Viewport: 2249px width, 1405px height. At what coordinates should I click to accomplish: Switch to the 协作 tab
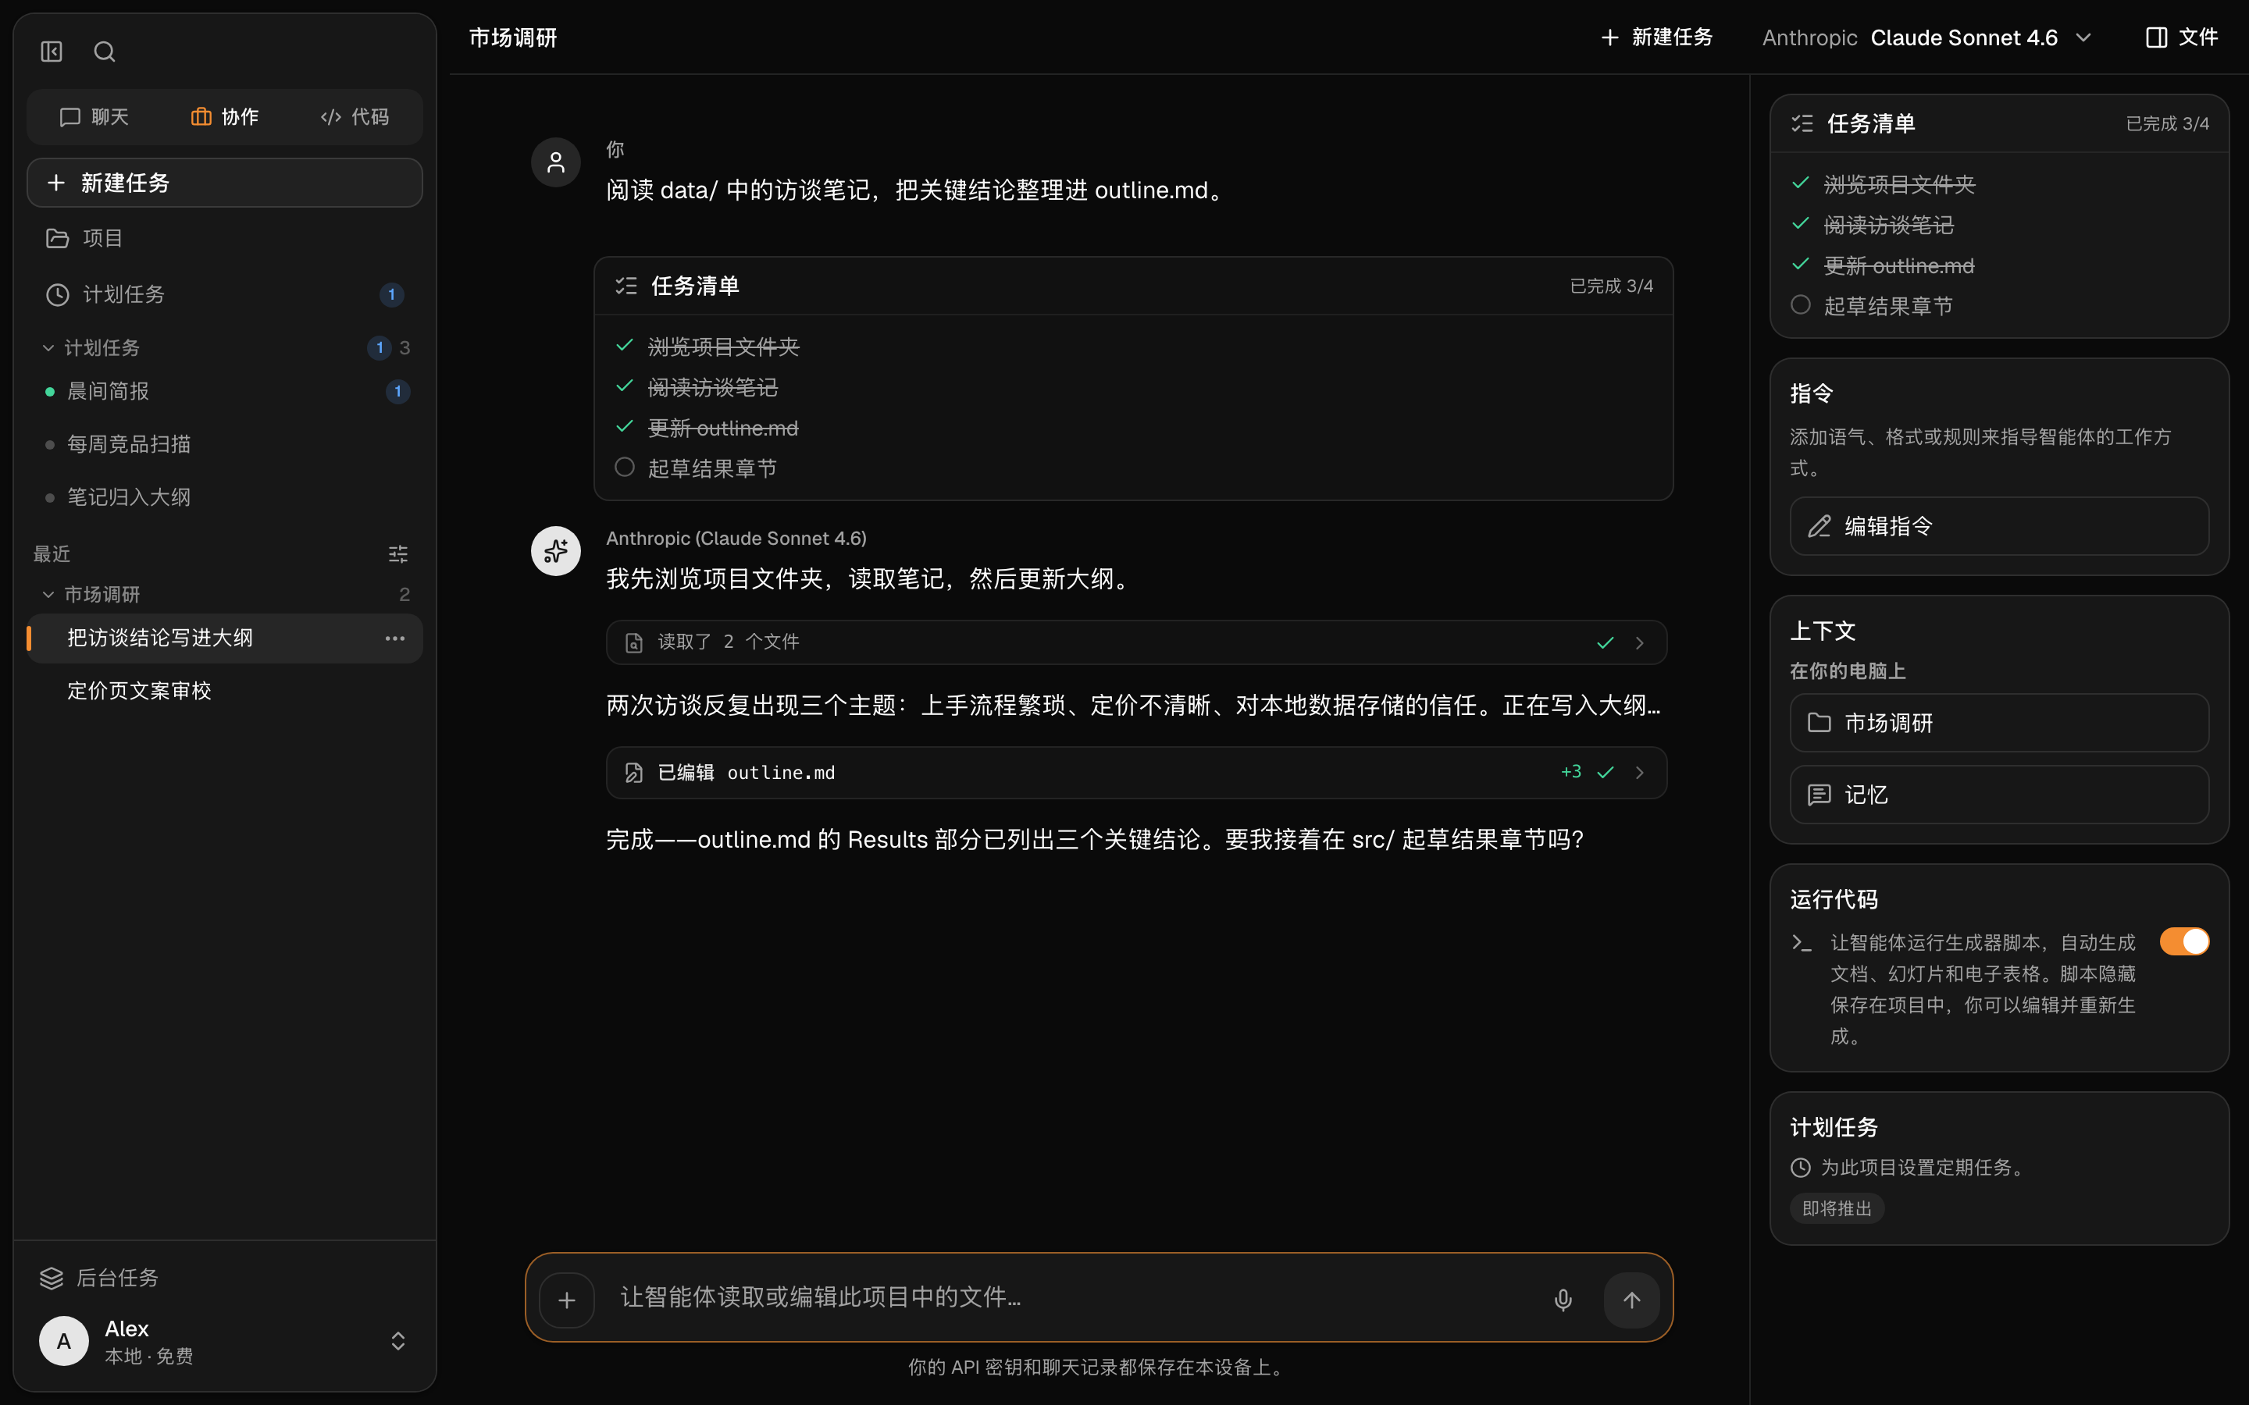pos(225,117)
